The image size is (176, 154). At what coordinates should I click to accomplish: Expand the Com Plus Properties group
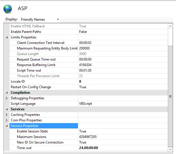tap(7, 121)
